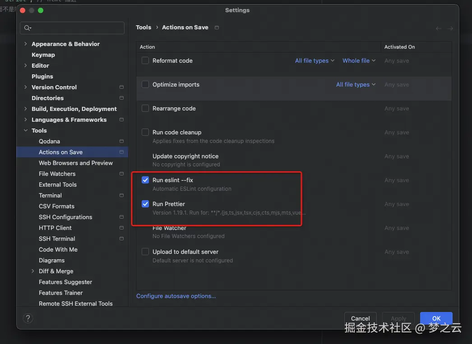
Task: Click the project icon next to HTTP Client
Action: [x=122, y=228]
